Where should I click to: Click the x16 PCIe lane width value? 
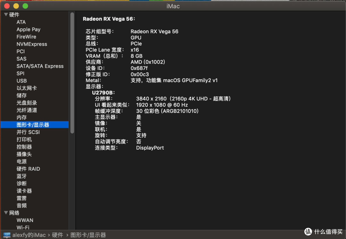pos(135,50)
